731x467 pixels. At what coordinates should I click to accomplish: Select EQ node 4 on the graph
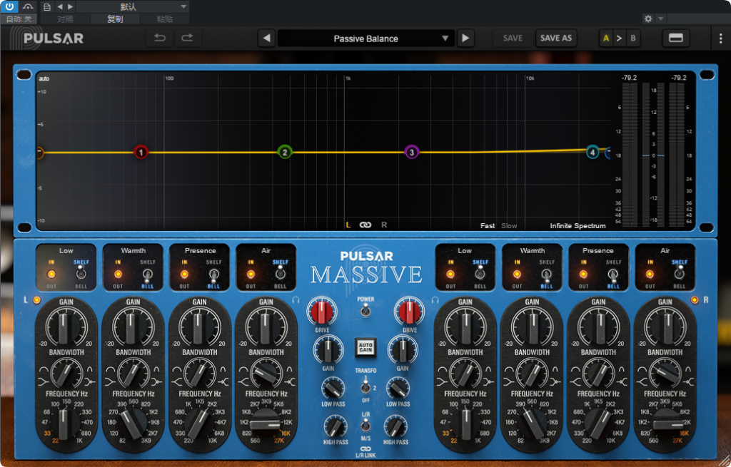[x=592, y=152]
